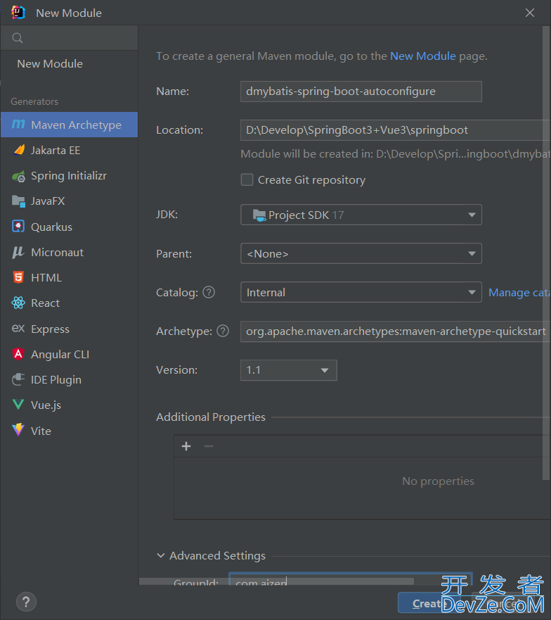The height and width of the screenshot is (620, 551).
Task: Click the Project SDK folder icon
Action: (x=259, y=215)
